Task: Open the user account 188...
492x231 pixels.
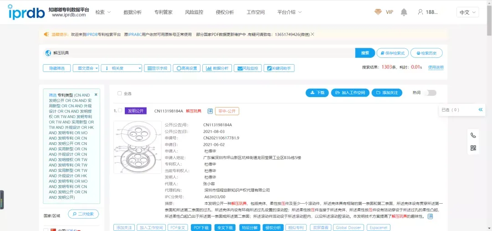Action: click(x=428, y=12)
